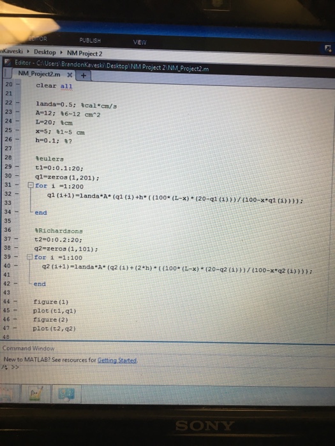This screenshot has width=335, height=446.
Task: Click the fx icon beside command prompt
Action: click(x=4, y=366)
